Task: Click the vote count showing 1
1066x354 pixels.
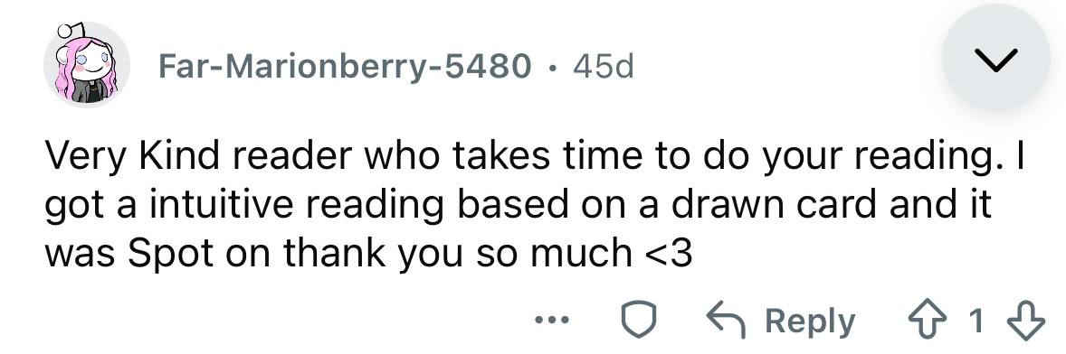Action: point(977,321)
